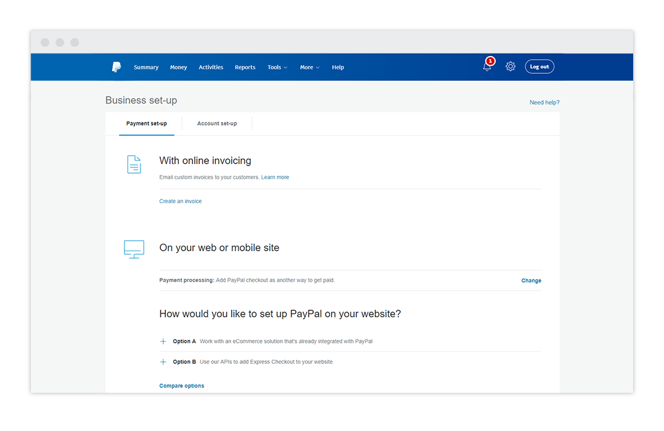Open the Reports menu item
The height and width of the screenshot is (431, 664).
(245, 67)
